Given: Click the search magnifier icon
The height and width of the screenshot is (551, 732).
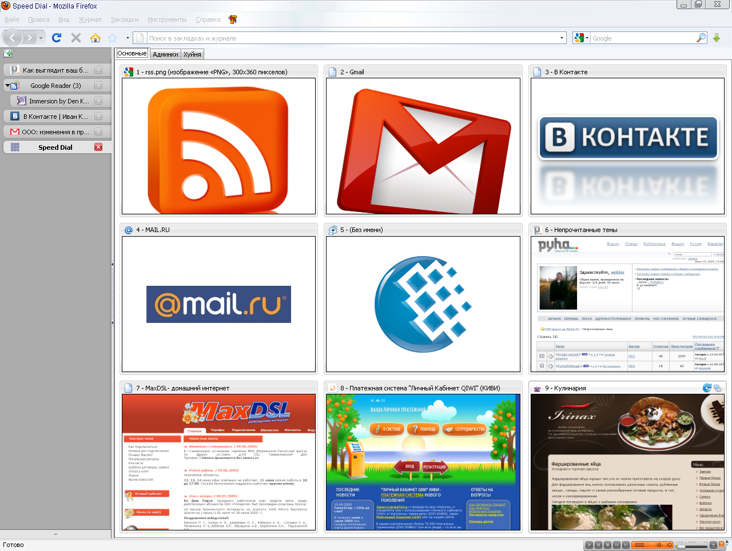Looking at the screenshot, I should (701, 38).
